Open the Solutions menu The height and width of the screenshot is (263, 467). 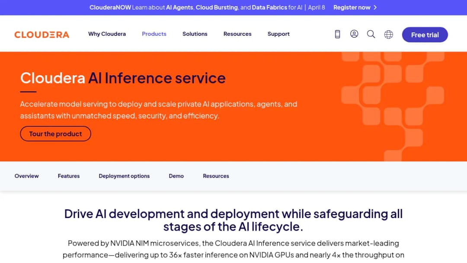195,34
